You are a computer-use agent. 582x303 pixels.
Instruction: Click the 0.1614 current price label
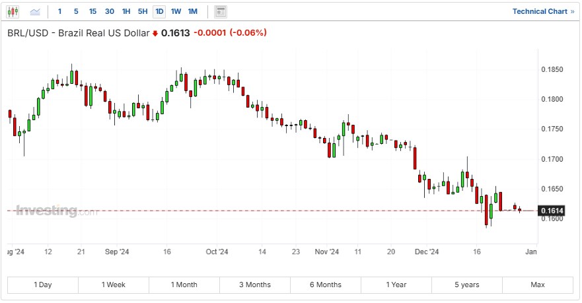tap(551, 211)
